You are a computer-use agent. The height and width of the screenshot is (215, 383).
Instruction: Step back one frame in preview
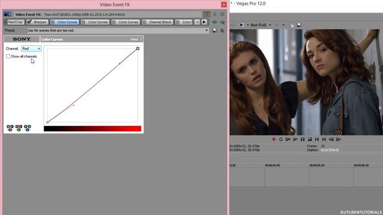pyautogui.click(x=331, y=139)
